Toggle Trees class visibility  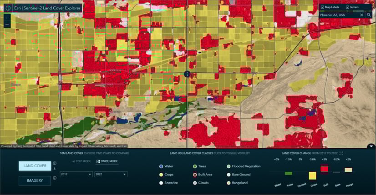[x=199, y=166]
